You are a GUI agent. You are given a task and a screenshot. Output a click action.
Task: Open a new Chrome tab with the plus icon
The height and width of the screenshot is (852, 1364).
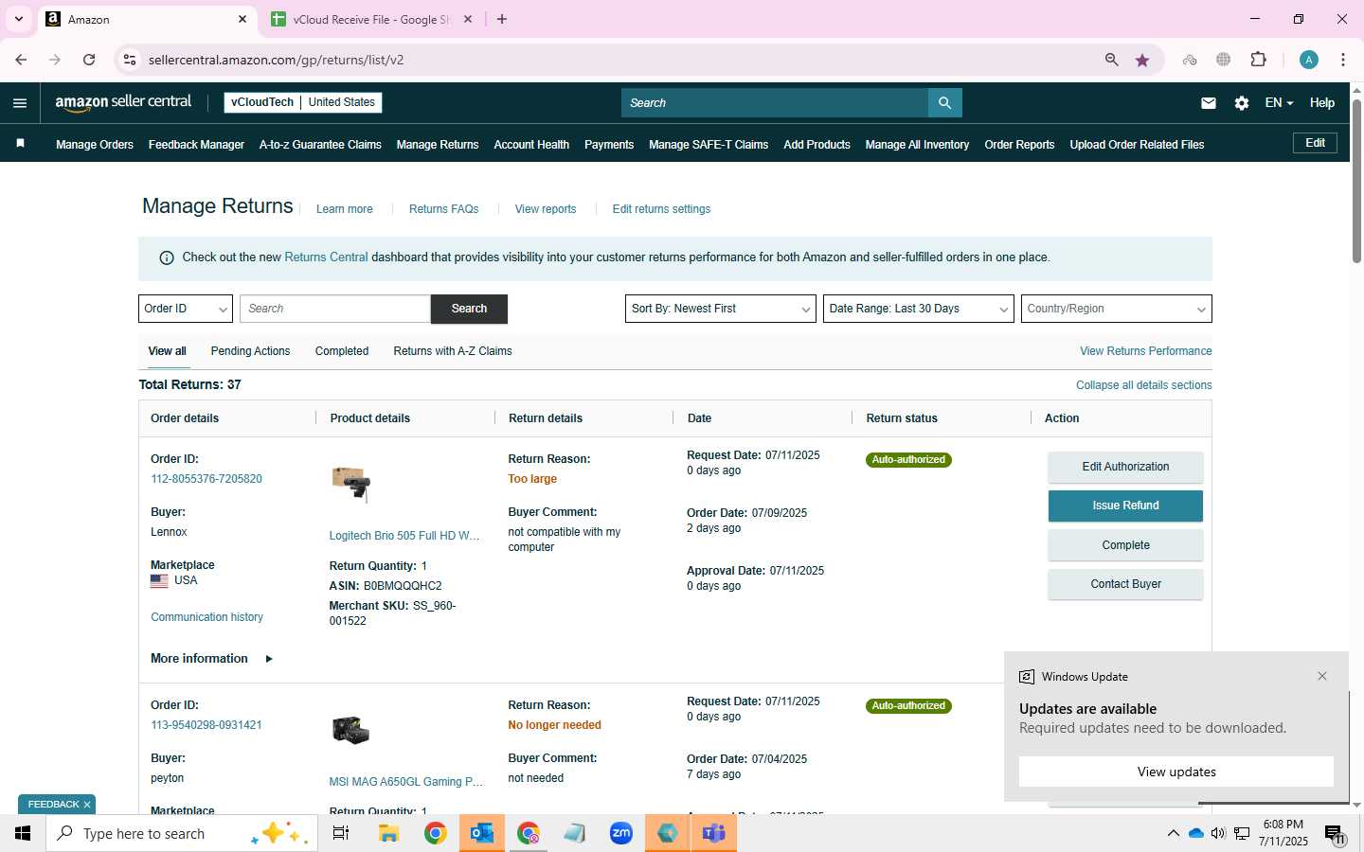click(502, 19)
